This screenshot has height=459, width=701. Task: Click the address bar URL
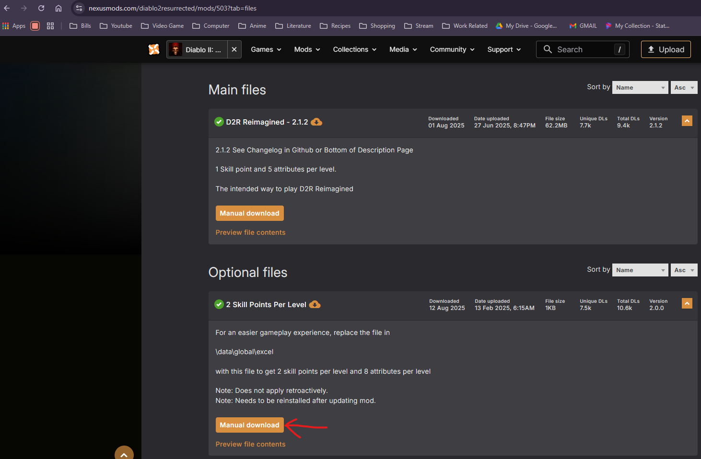click(x=173, y=8)
